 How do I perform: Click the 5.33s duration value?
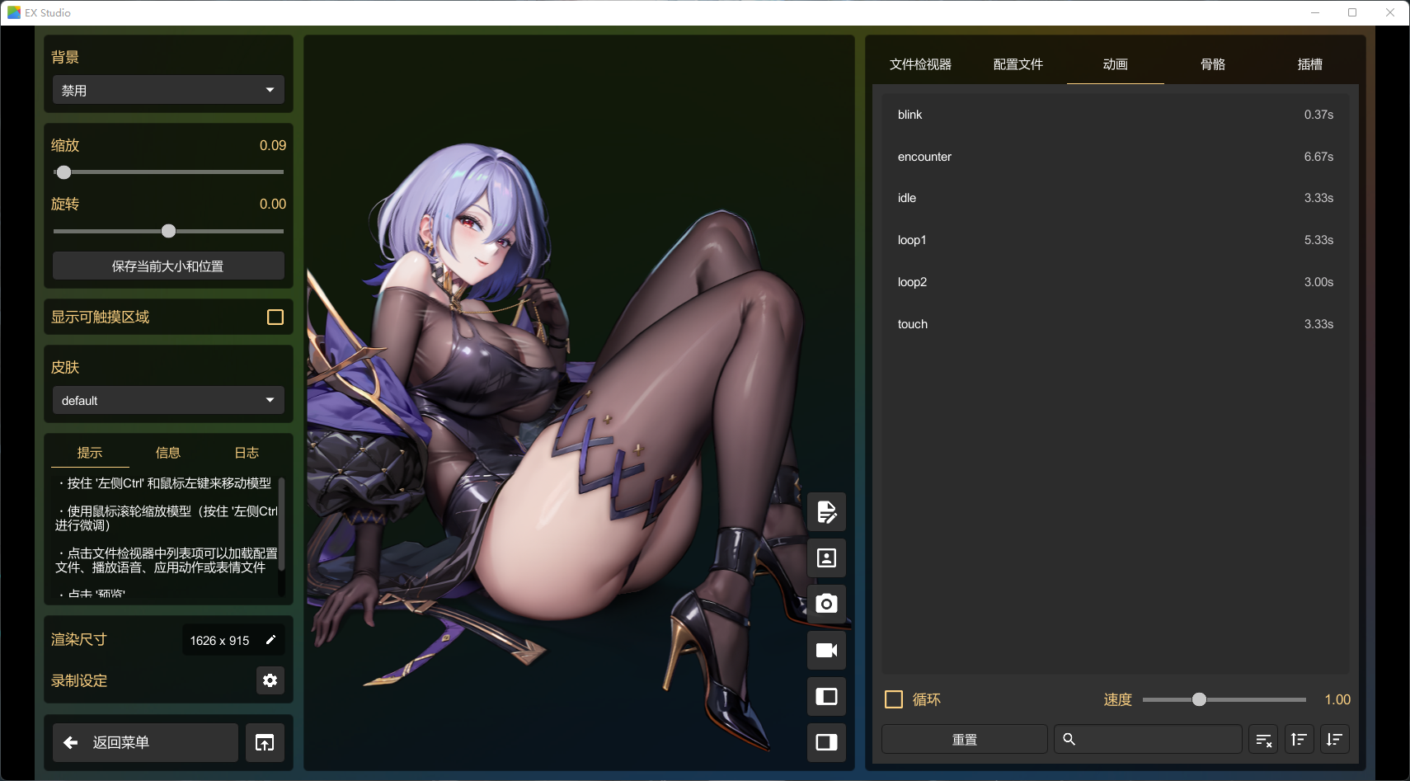(x=1318, y=240)
